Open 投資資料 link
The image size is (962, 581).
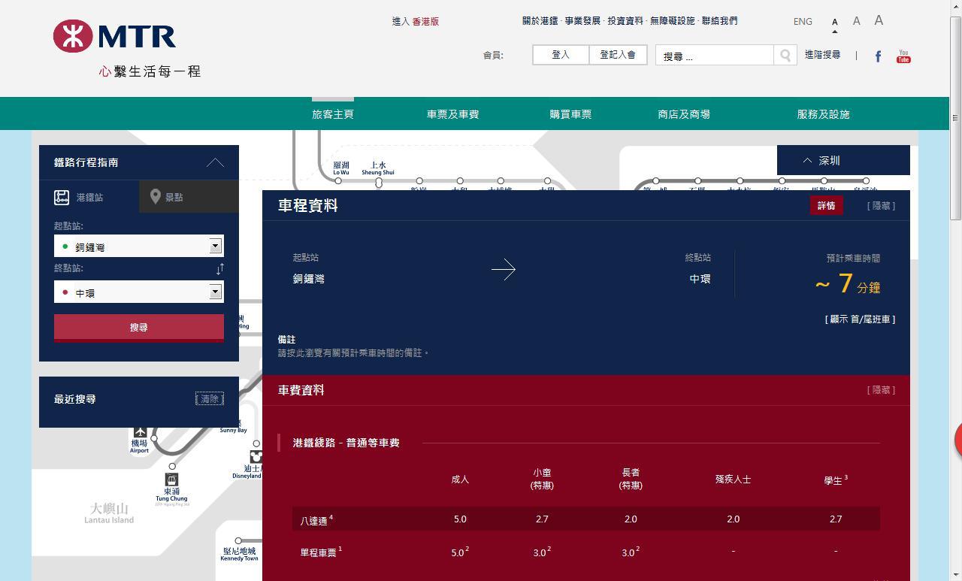point(625,21)
